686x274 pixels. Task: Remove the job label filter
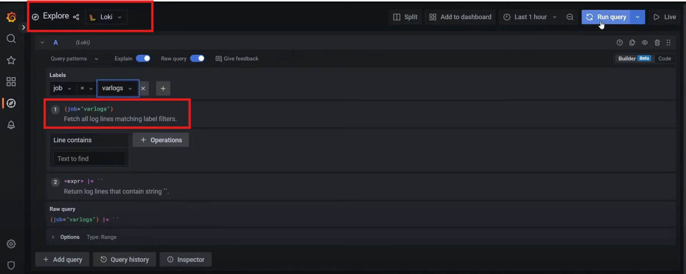[x=143, y=88]
